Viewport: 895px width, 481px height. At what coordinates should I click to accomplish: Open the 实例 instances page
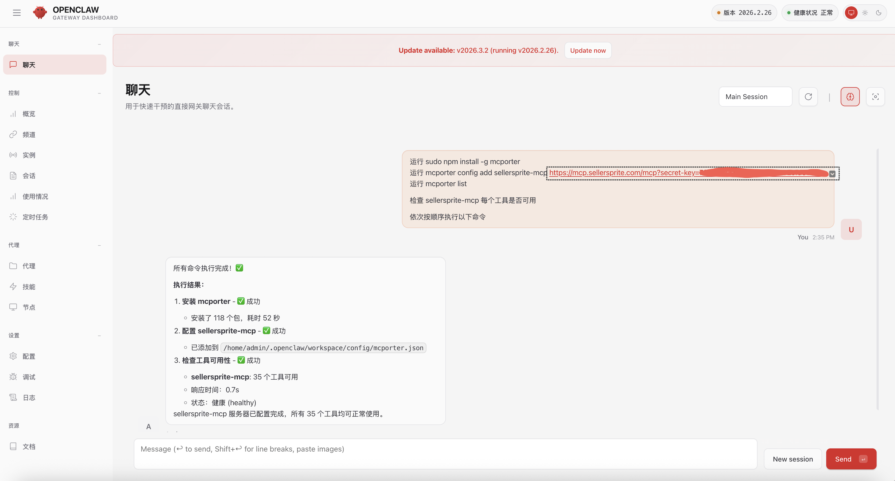point(29,155)
